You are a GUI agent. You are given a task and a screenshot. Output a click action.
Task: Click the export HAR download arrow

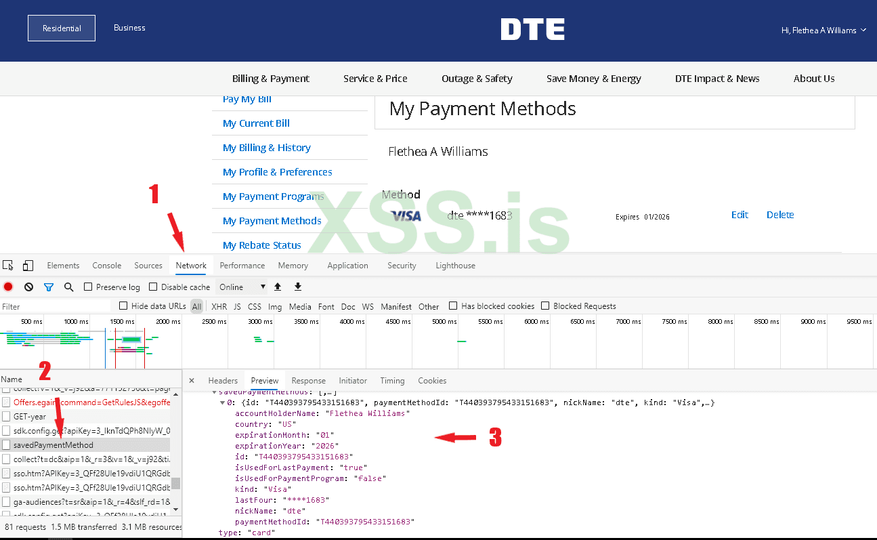click(x=298, y=287)
